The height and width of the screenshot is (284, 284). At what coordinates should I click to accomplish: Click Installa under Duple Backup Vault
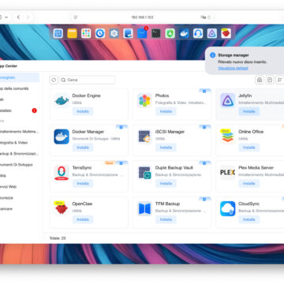166,184
